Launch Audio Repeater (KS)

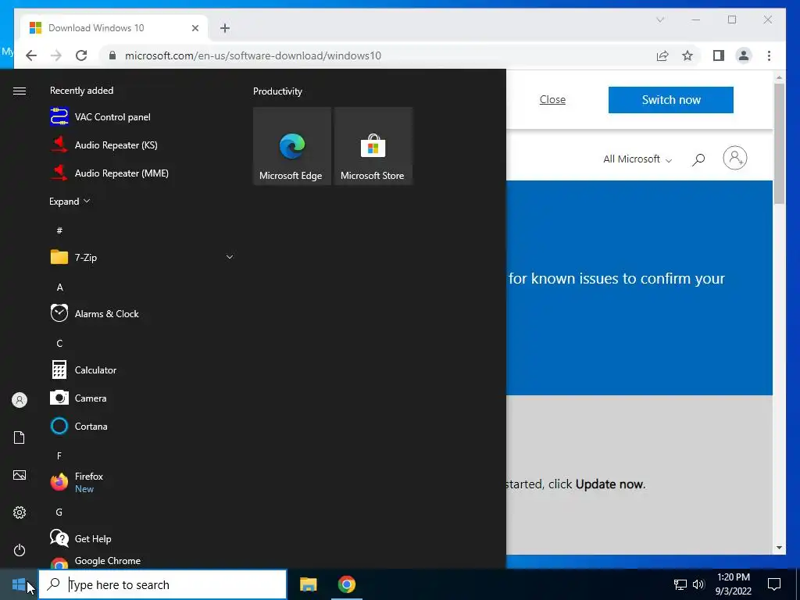pyautogui.click(x=142, y=145)
